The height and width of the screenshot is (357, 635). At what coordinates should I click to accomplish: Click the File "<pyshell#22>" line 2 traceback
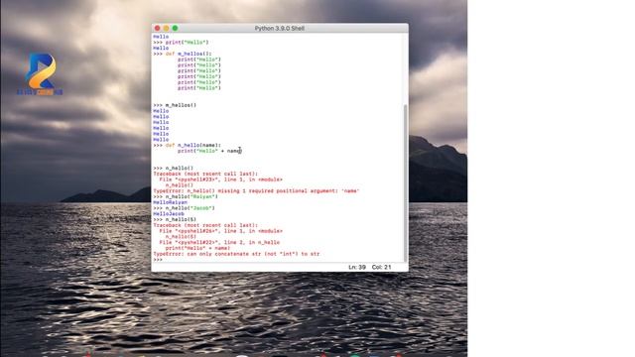click(x=219, y=242)
